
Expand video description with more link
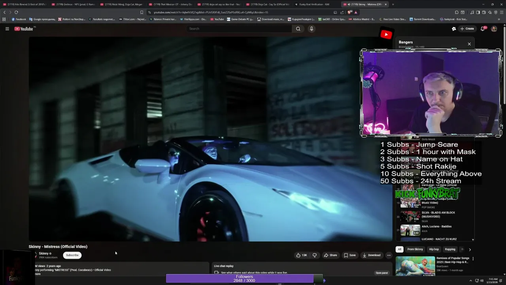coord(38,274)
